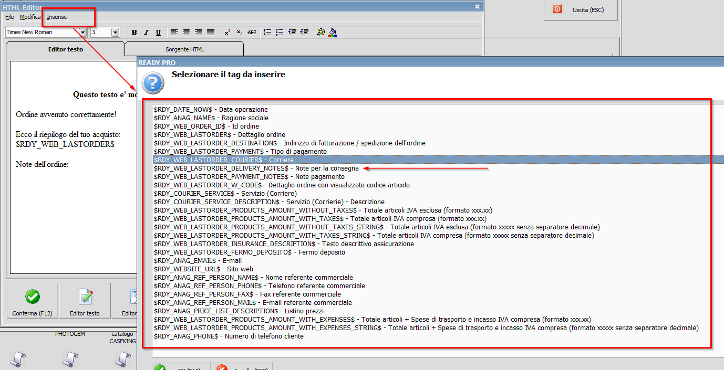
Task: Apply superscript formatting
Action: pos(227,33)
